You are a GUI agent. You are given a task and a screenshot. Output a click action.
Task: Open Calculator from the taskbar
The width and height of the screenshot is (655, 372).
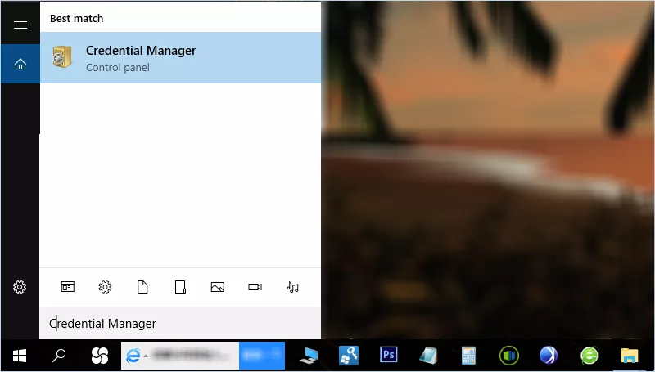(468, 356)
